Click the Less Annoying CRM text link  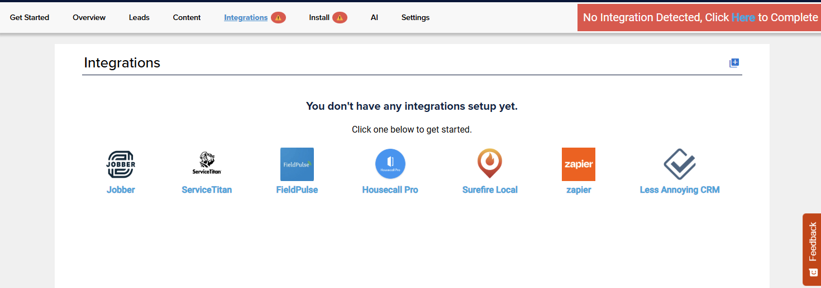pyautogui.click(x=680, y=190)
